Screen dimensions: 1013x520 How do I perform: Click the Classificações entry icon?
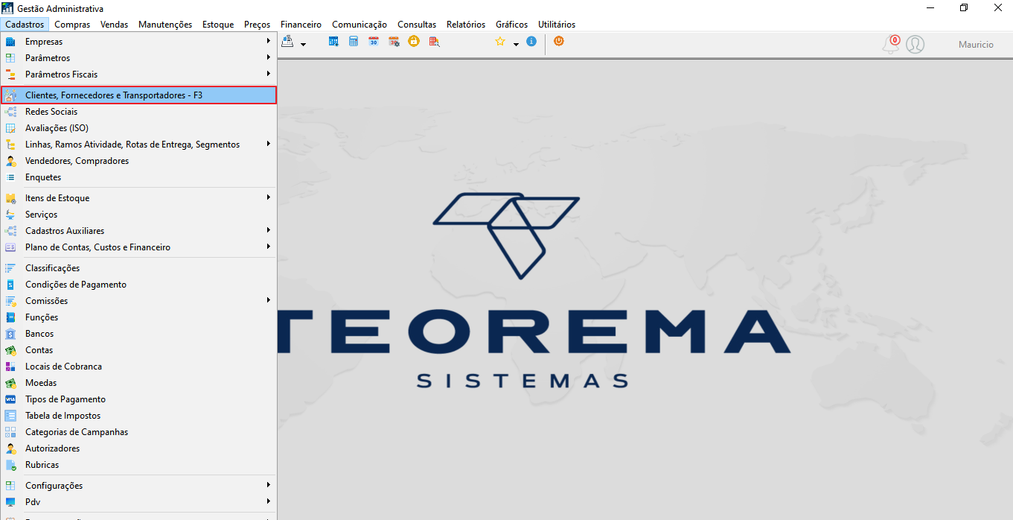coord(10,268)
